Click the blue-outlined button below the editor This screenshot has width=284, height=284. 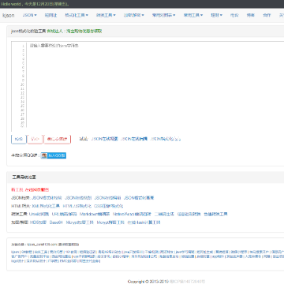(x=19, y=139)
